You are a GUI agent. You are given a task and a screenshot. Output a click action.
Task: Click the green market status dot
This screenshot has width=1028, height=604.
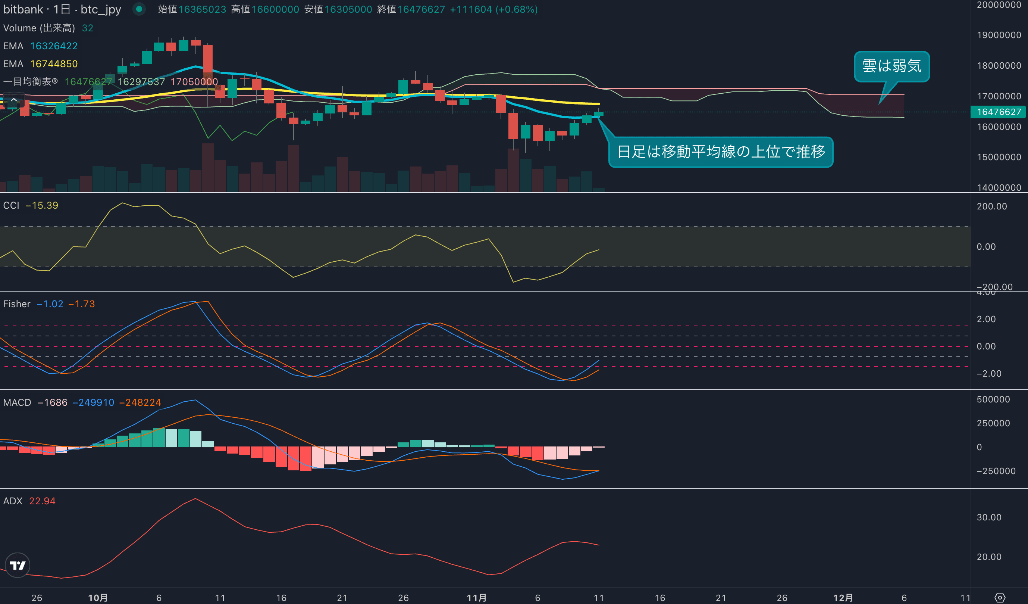pyautogui.click(x=139, y=9)
